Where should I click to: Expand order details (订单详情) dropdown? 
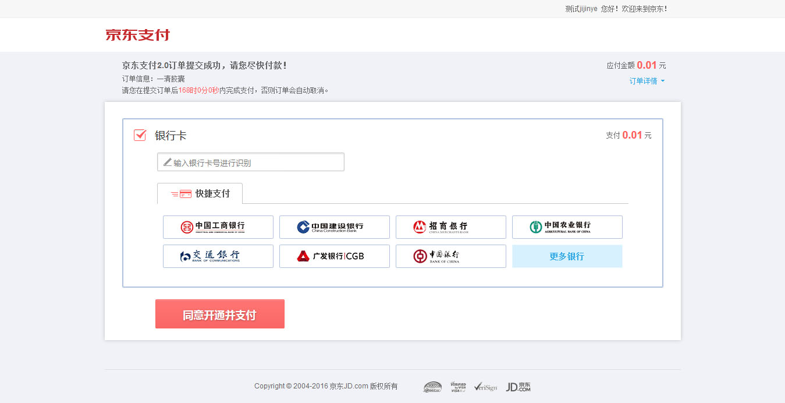coord(643,81)
